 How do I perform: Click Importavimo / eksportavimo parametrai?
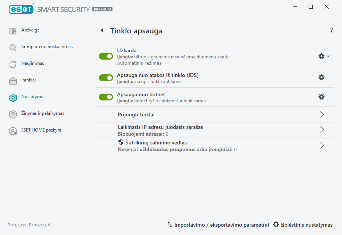point(218,224)
